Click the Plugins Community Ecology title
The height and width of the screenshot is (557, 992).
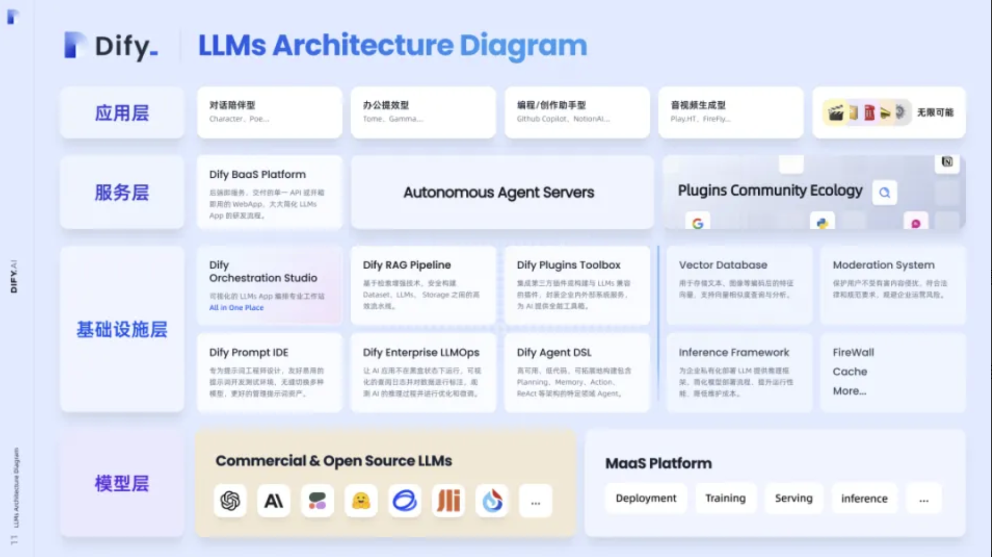(770, 191)
